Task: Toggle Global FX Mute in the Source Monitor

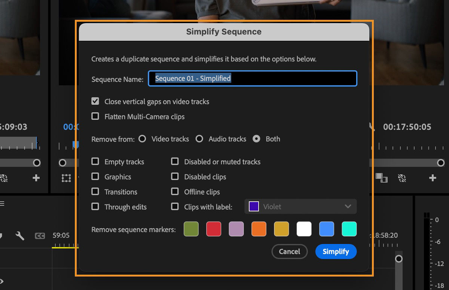Action: (x=4, y=179)
